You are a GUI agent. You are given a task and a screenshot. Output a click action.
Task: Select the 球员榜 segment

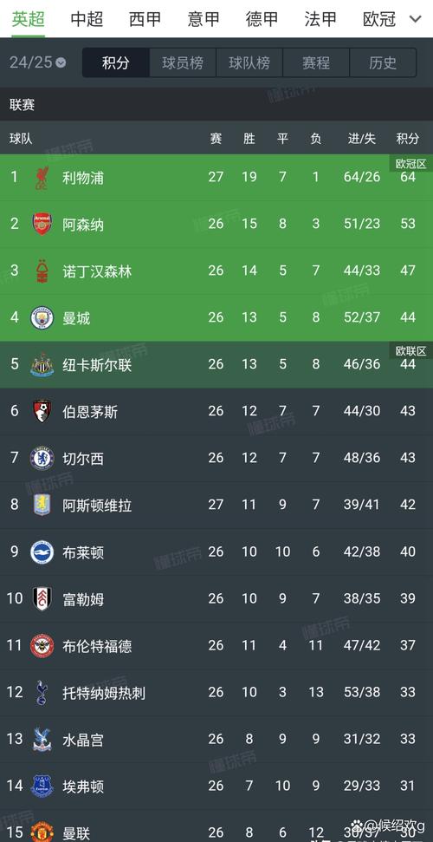183,62
